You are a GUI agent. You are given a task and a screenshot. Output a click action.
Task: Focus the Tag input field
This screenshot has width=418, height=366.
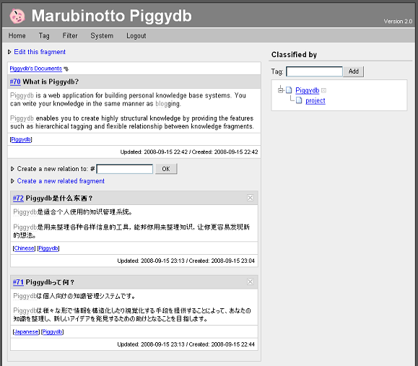(314, 71)
